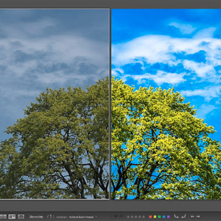Image resolution: width=221 pixels, height=221 pixels.
Task: Select the survey view icon
Action: coord(12,216)
